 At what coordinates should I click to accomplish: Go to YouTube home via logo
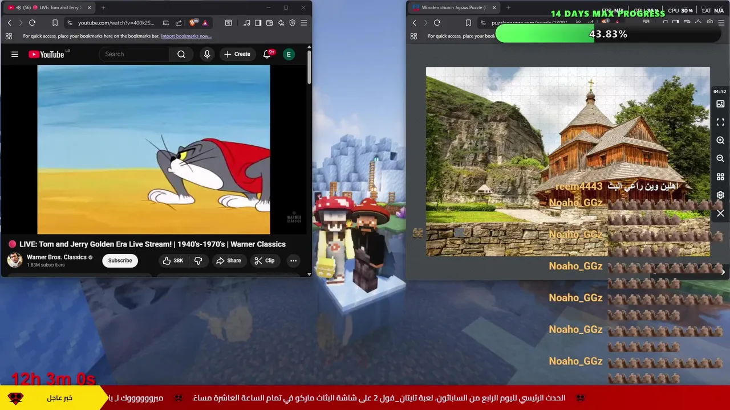(x=48, y=54)
